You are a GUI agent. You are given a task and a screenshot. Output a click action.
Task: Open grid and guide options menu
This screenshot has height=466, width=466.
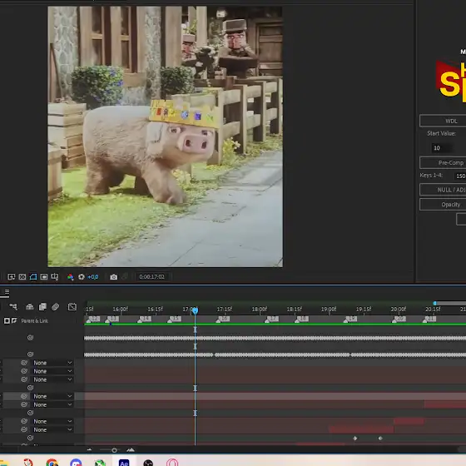55,276
